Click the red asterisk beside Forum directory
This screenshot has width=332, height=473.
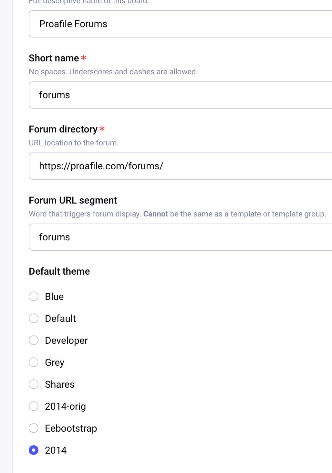click(102, 129)
